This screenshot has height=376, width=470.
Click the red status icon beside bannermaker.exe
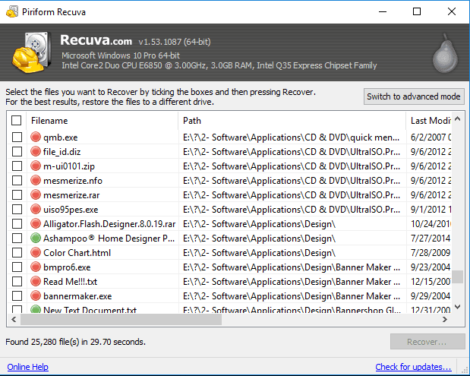coord(36,296)
